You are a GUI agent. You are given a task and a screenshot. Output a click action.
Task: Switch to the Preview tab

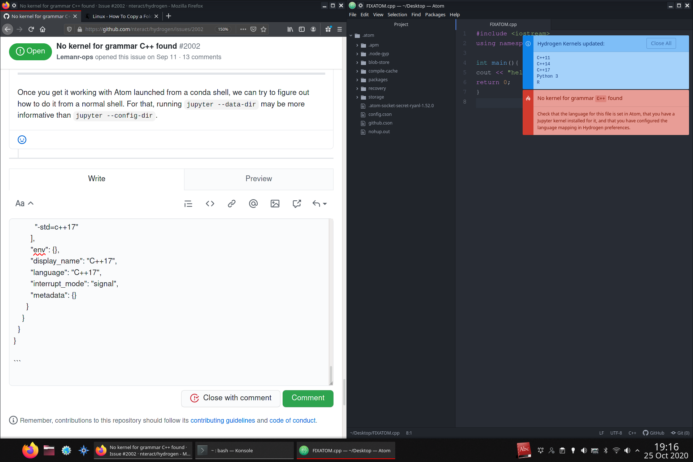tap(258, 179)
